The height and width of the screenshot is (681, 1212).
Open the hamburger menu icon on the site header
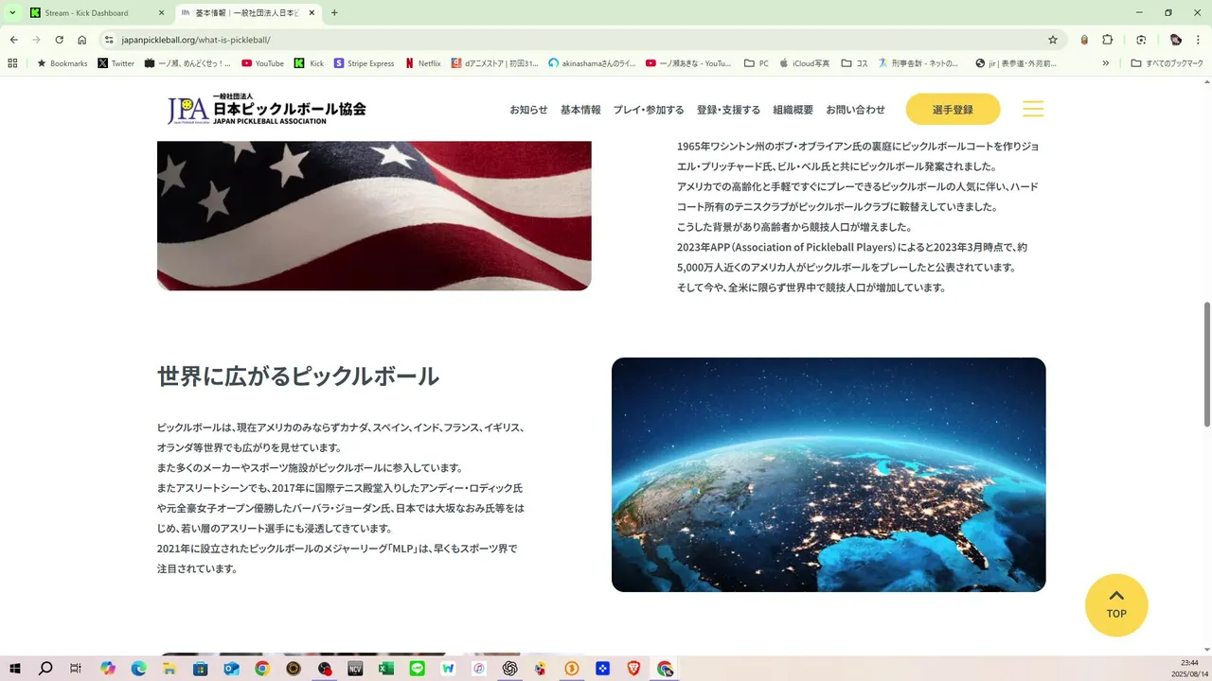point(1033,109)
